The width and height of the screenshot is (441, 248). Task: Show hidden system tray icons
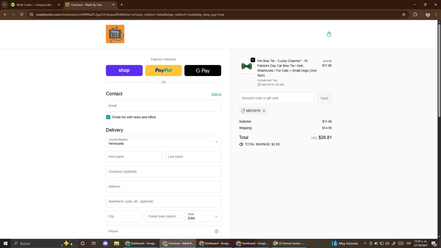[365, 243]
